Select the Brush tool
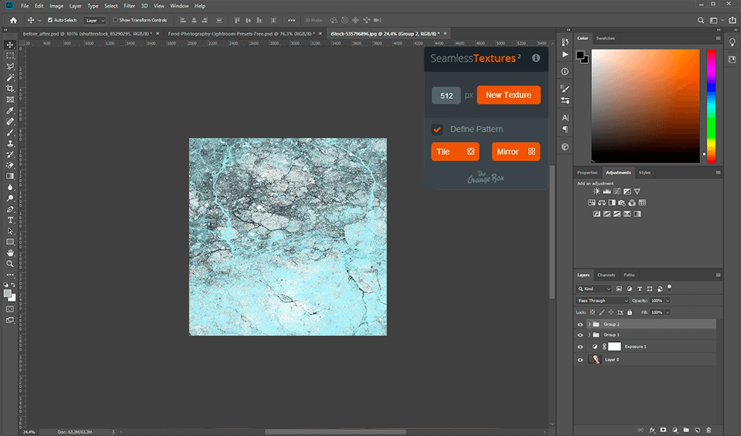Viewport: 741px width, 436px height. 10,133
